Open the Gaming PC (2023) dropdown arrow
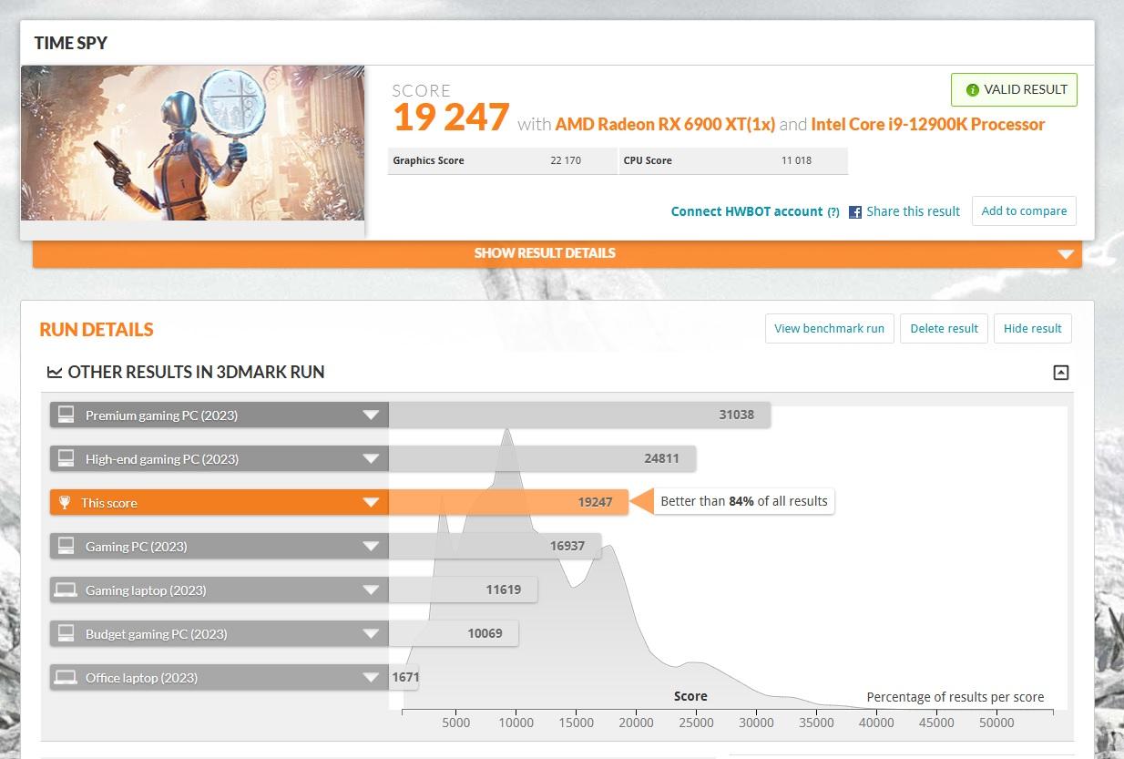Screen dimensions: 1124x759 pos(370,546)
